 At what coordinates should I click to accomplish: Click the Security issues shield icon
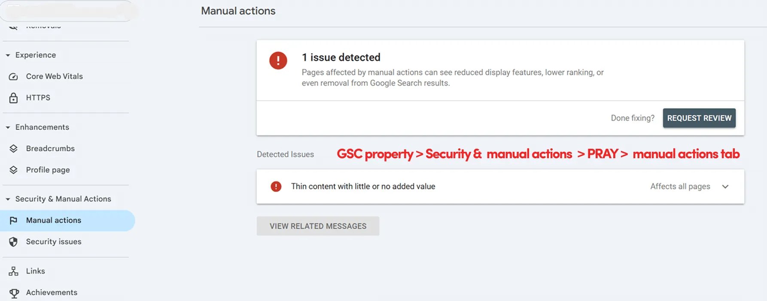coord(14,241)
